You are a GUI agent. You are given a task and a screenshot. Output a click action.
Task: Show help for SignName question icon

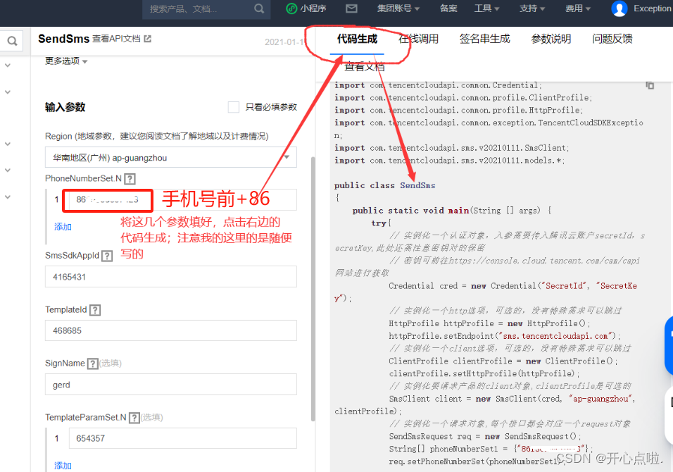pyautogui.click(x=93, y=364)
